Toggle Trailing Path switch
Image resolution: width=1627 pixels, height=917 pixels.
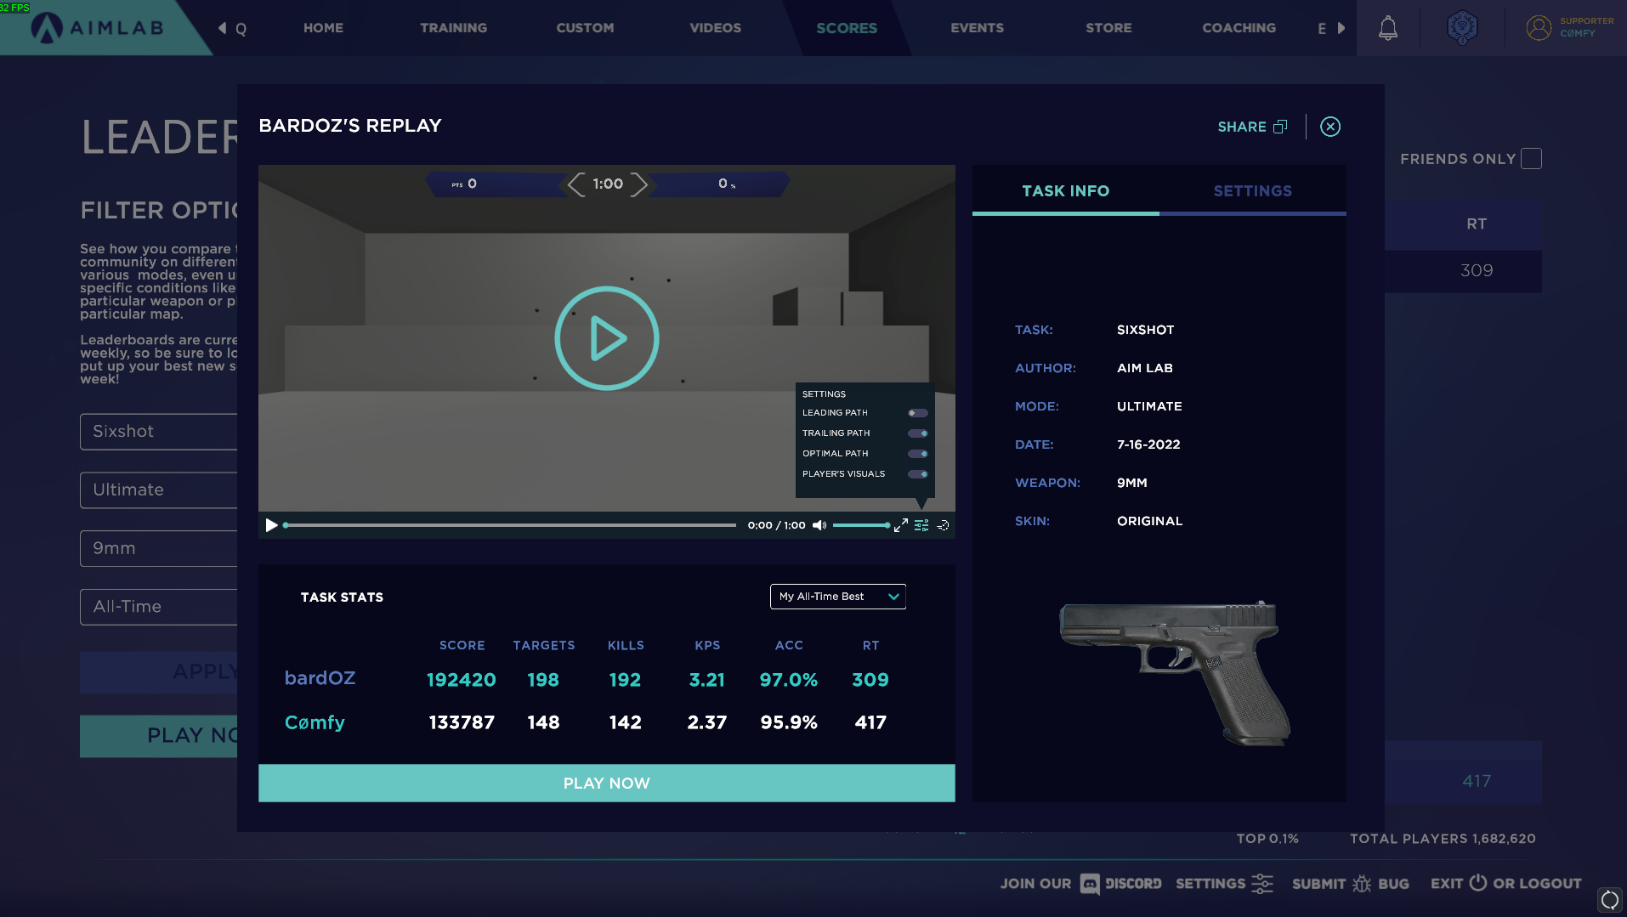[x=917, y=433]
